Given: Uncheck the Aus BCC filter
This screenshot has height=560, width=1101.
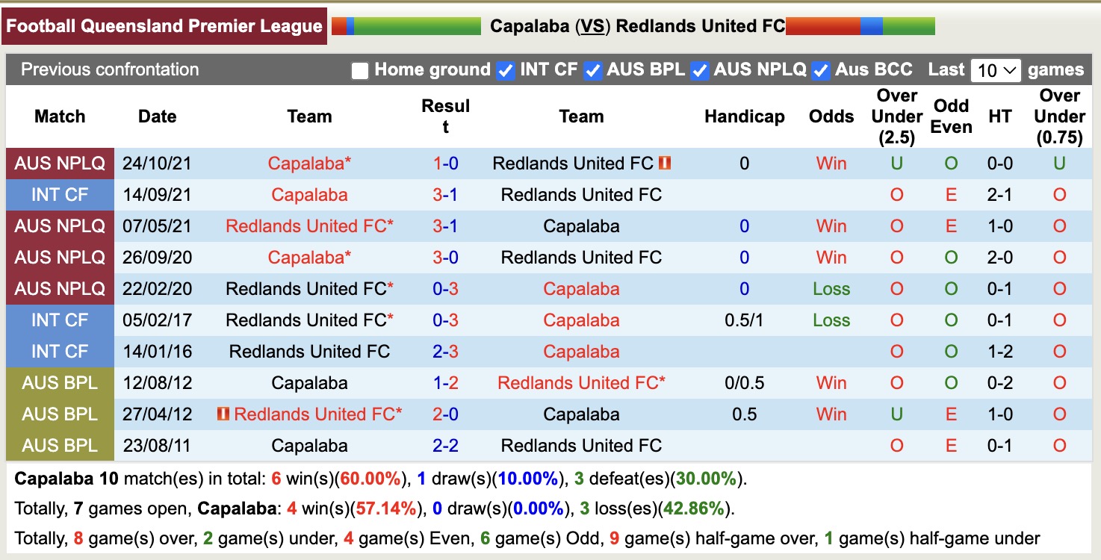Looking at the screenshot, I should 820,69.
